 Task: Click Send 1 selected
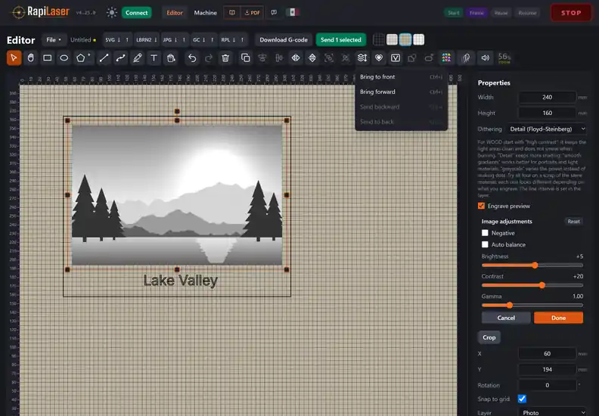click(341, 40)
